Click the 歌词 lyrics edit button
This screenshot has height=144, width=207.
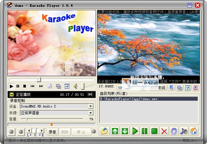158,88
